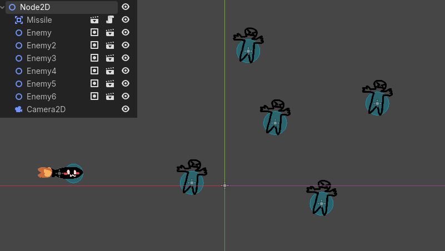Click the Enemy3 node circle type icon
445x251 pixels.
point(19,58)
